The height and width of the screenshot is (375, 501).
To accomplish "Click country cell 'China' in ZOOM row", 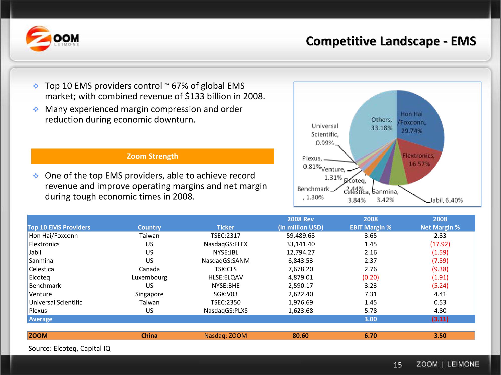I will 149,336.
